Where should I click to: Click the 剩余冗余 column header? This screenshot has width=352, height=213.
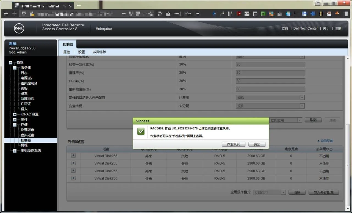coord(291,149)
